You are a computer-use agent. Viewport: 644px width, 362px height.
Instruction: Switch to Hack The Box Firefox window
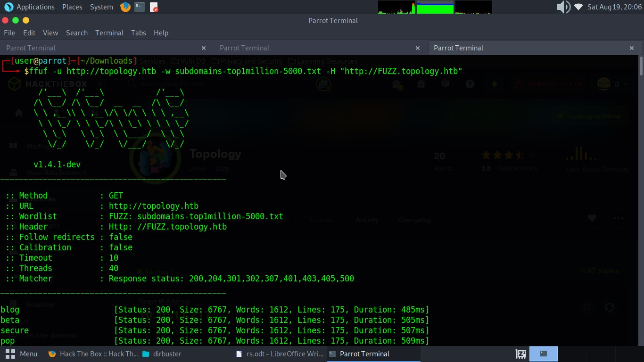tap(93, 354)
